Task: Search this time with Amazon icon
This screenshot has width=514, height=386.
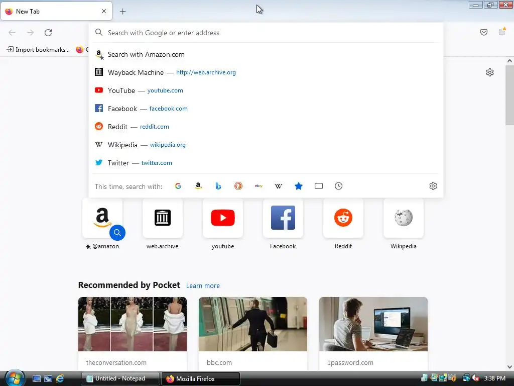Action: [198, 186]
